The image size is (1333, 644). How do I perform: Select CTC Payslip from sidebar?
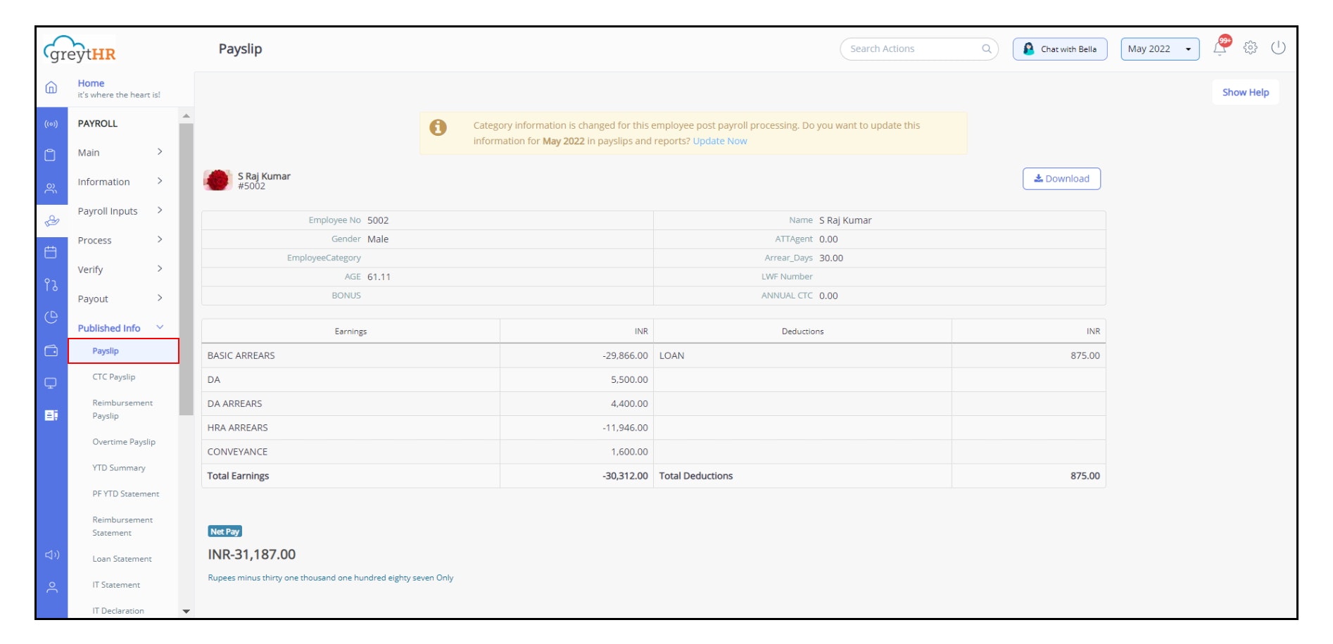pos(114,377)
